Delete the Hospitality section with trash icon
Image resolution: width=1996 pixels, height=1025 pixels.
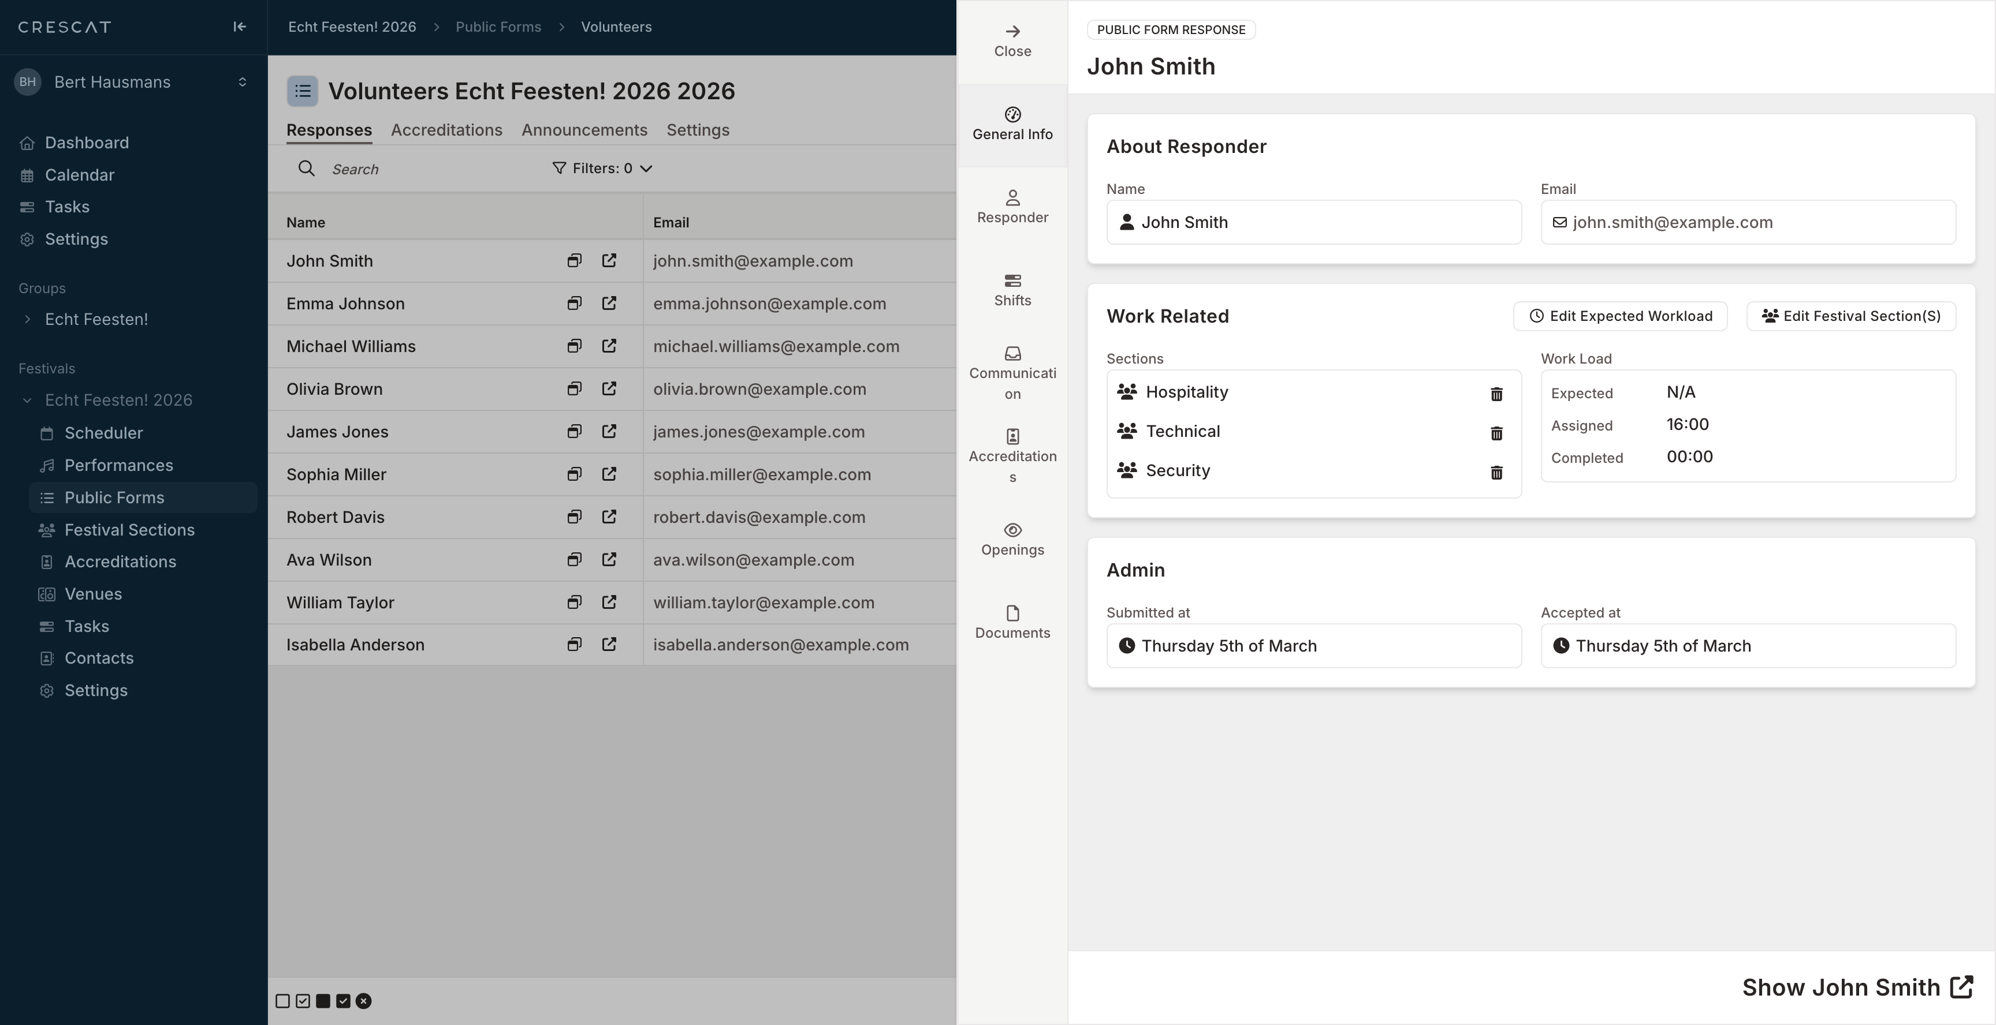[x=1496, y=394]
